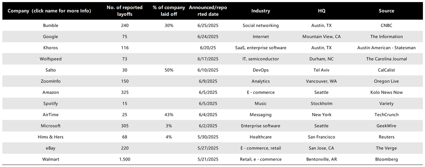
Task: Select the CNBC source cell
Action: click(386, 25)
